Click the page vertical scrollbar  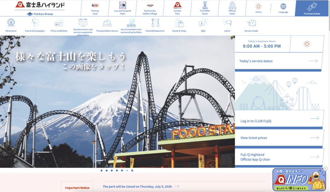click(x=329, y=16)
